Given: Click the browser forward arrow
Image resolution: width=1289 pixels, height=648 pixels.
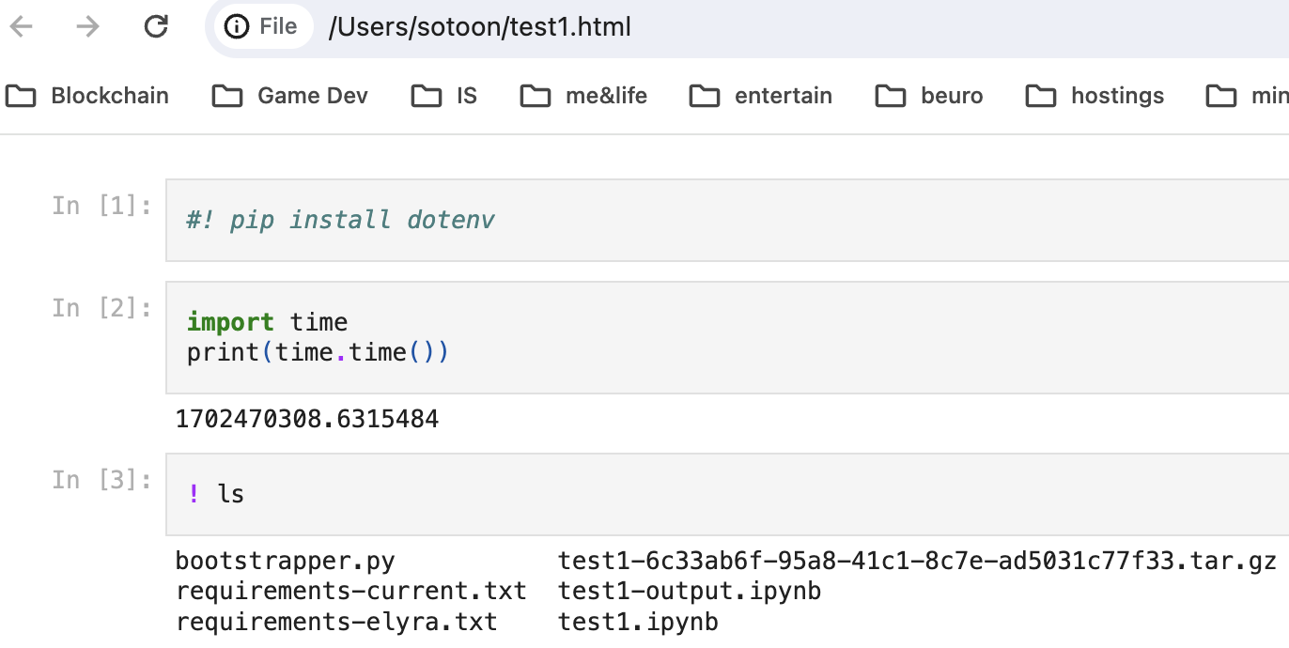Looking at the screenshot, I should tap(88, 27).
